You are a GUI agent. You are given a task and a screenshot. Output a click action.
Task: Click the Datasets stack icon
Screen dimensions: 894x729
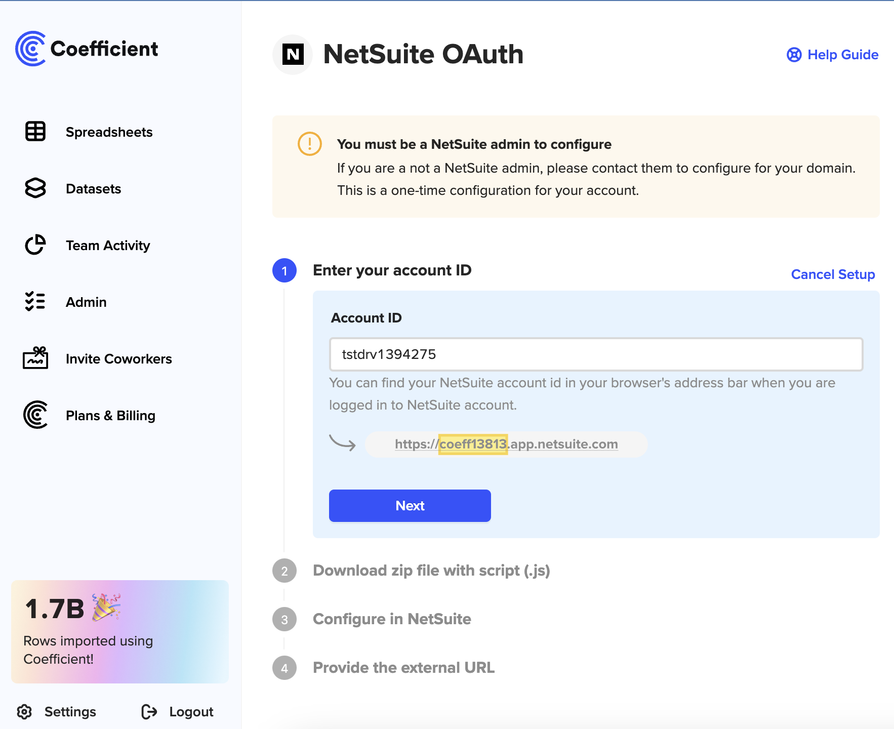coord(35,188)
